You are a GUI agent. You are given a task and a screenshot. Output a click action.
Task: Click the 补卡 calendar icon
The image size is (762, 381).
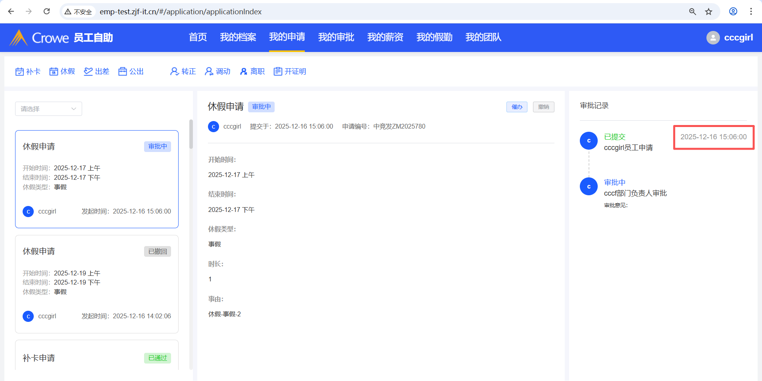click(x=20, y=71)
